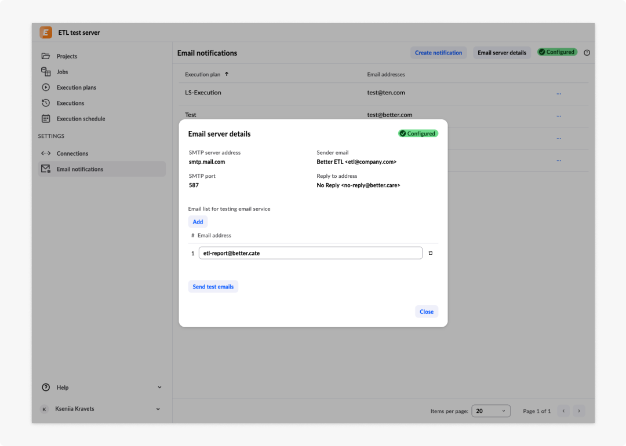Screen dimensions: 626x446
Task: Click the Page 1 of 1 text
Action: click(537, 411)
